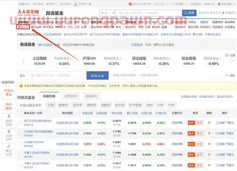237x171 pixels.
Task: Check the box beside 汇添富中证500A
Action: pyautogui.click(x=21, y=144)
